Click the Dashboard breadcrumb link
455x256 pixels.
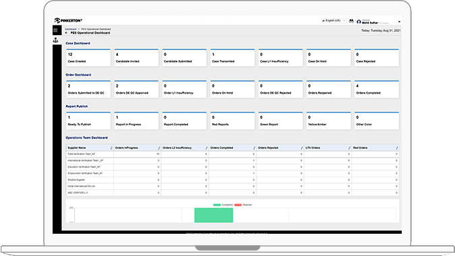point(71,29)
